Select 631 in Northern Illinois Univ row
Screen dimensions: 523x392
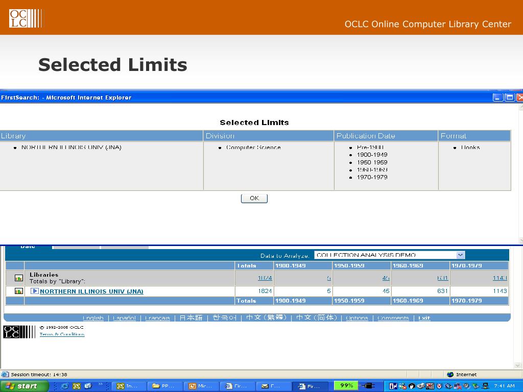click(442, 291)
